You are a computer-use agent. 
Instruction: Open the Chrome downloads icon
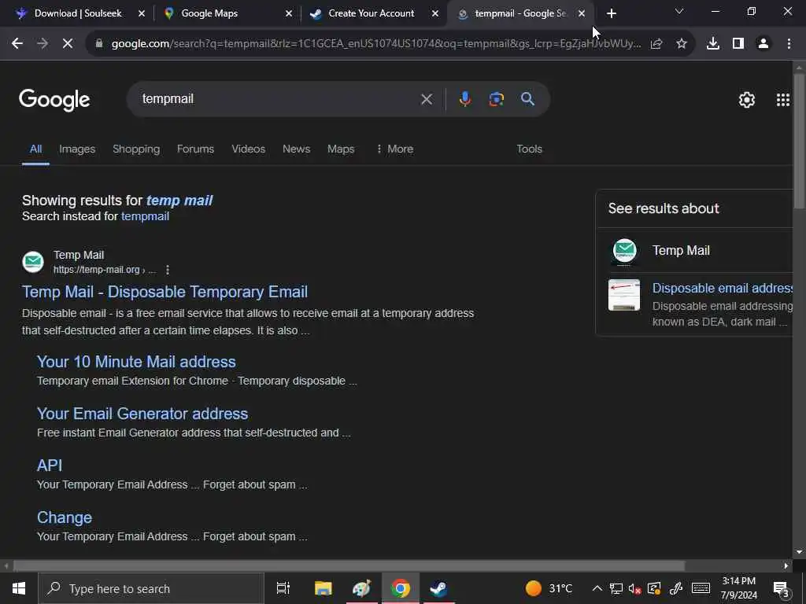[x=713, y=44]
